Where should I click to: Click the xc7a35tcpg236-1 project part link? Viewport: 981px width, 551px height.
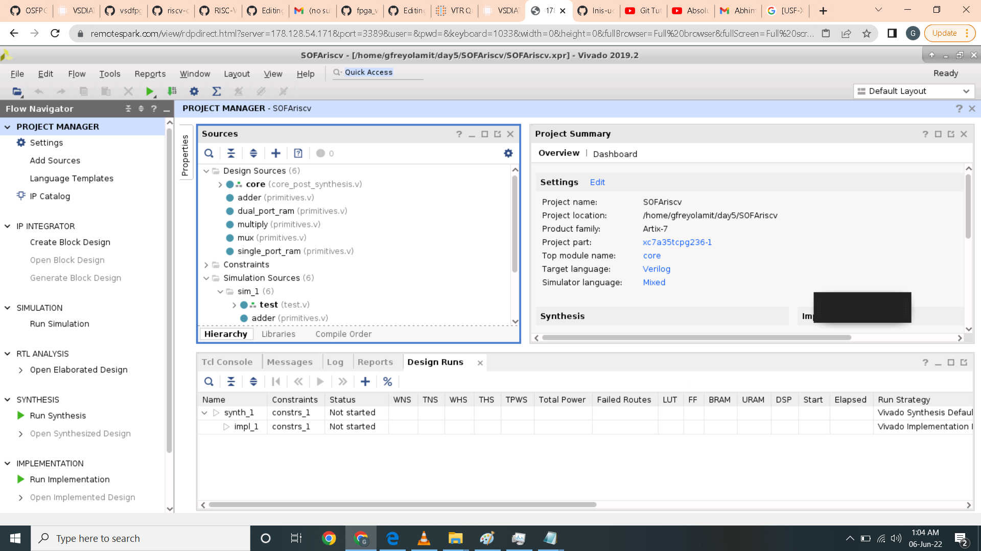[677, 242]
